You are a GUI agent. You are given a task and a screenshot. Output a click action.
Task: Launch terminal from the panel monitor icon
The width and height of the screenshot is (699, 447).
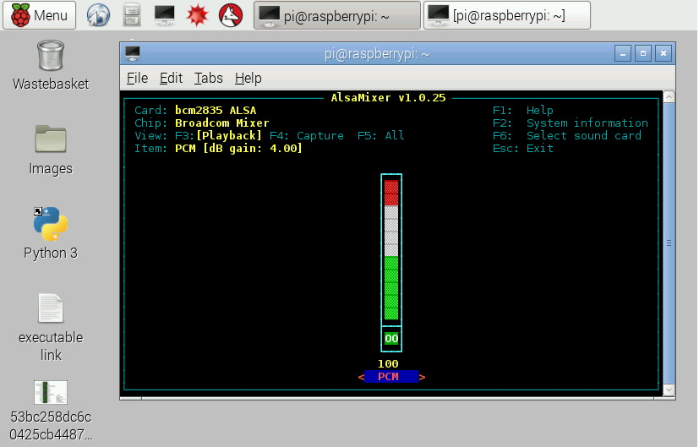[x=165, y=14]
